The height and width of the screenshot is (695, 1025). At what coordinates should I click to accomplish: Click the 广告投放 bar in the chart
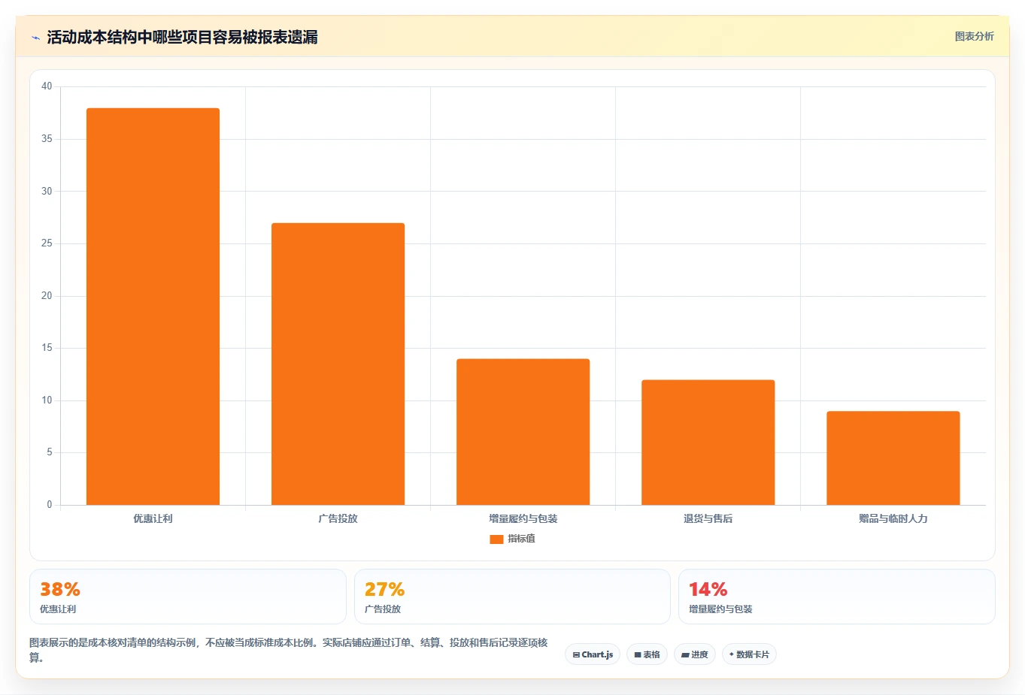click(338, 364)
